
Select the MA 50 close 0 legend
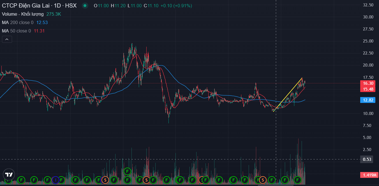point(17,31)
